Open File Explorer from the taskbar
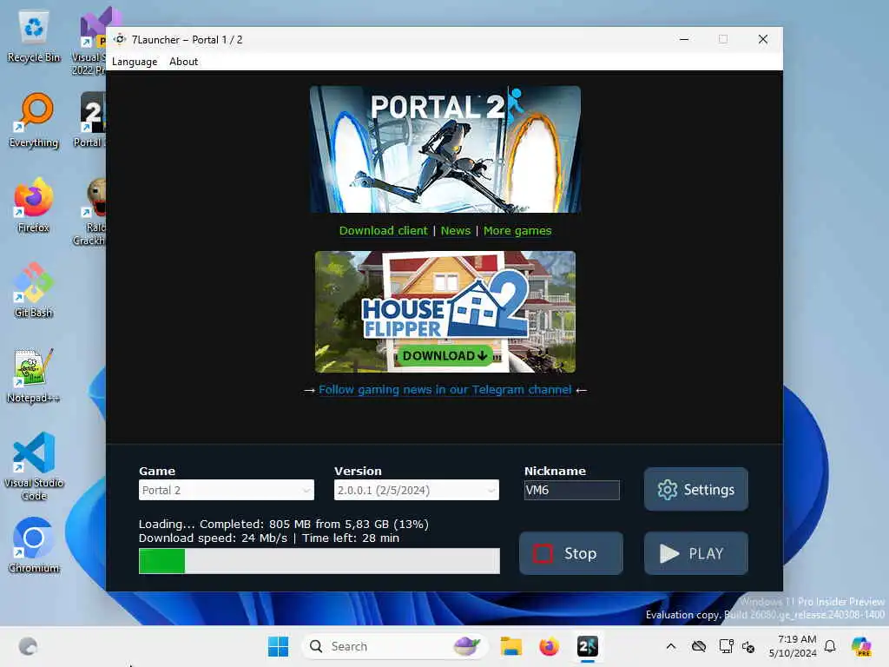This screenshot has width=889, height=667. pyautogui.click(x=510, y=646)
